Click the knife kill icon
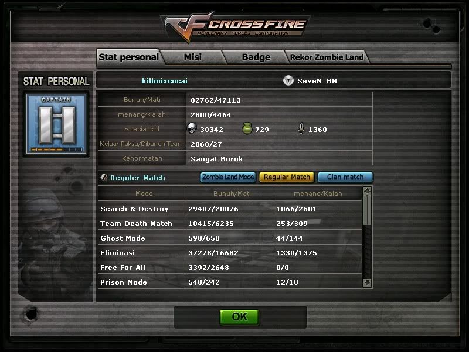Viewport: 469px width, 352px height. pyautogui.click(x=301, y=128)
